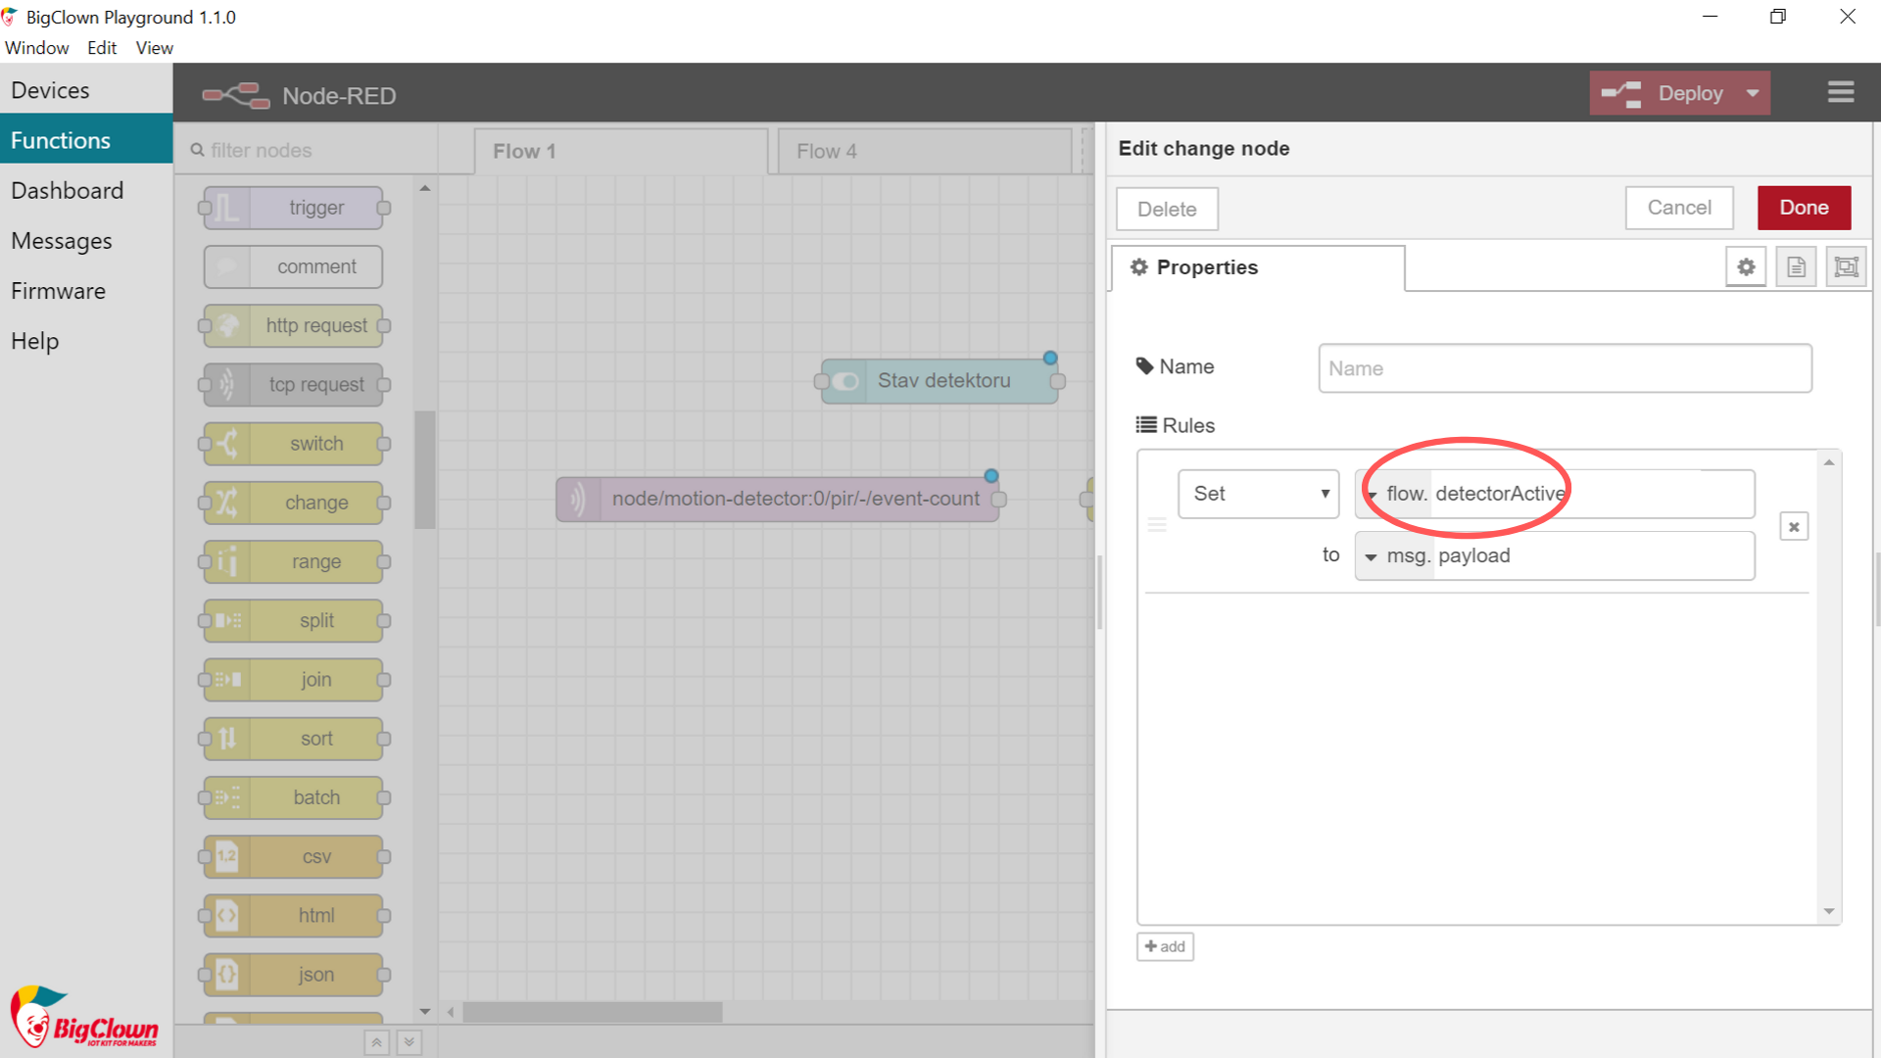This screenshot has height=1058, width=1881.
Task: Open the msg. type selector dropdown
Action: pyautogui.click(x=1395, y=556)
